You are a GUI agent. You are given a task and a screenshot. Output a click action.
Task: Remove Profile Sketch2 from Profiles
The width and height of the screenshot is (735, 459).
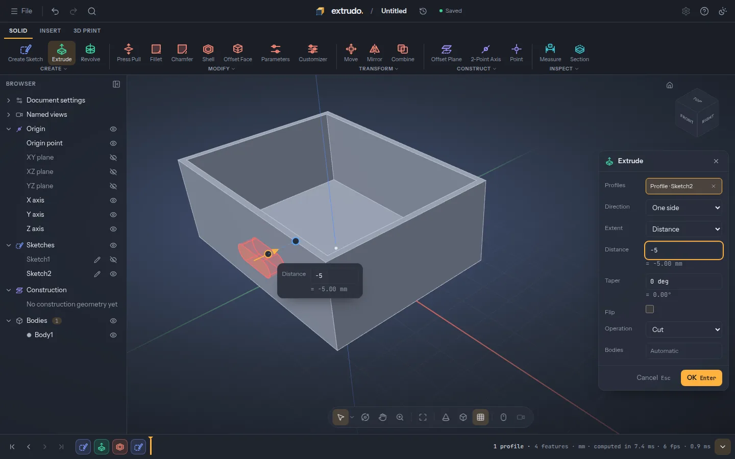pyautogui.click(x=714, y=186)
